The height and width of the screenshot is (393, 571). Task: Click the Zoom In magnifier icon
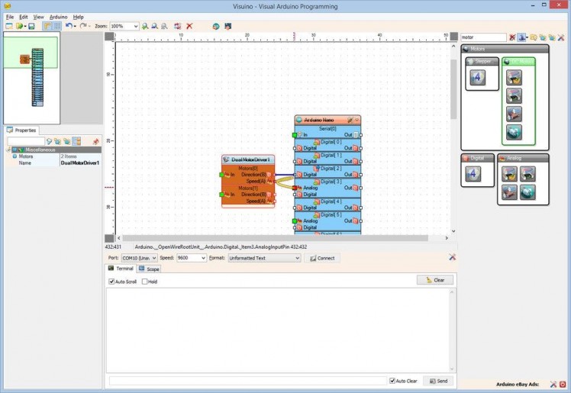tap(145, 26)
